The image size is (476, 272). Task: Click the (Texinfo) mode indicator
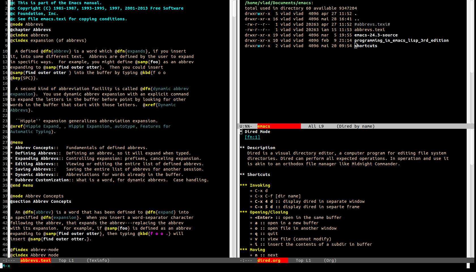[98, 260]
